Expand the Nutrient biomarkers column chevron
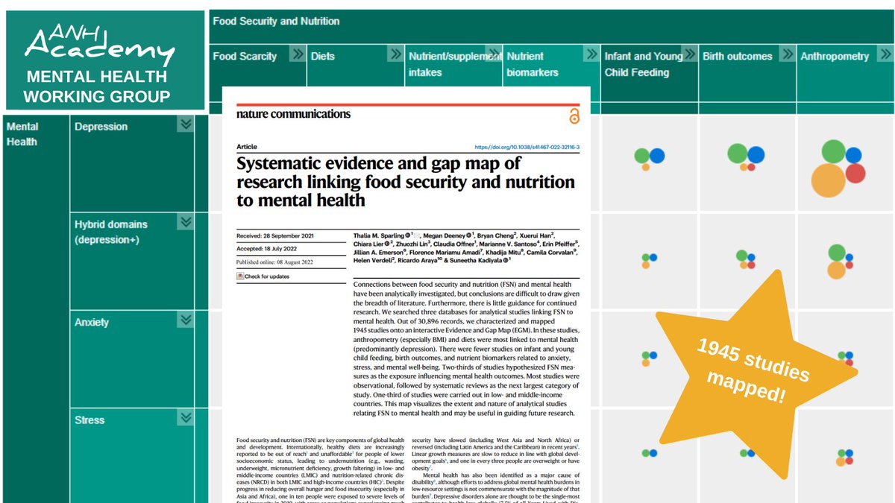 [x=591, y=54]
